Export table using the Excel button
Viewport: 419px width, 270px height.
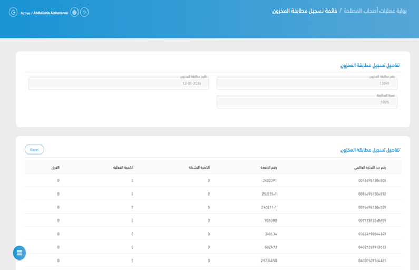[34, 150]
